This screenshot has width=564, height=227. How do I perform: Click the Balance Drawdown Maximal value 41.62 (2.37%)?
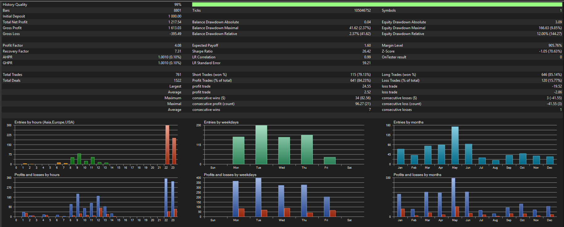pyautogui.click(x=360, y=28)
